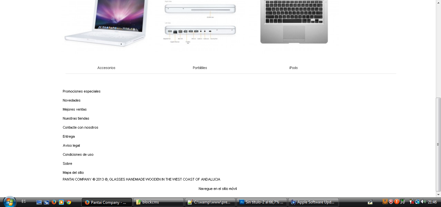441x207 pixels.
Task: Open the Novedades footer link
Action: click(x=72, y=100)
